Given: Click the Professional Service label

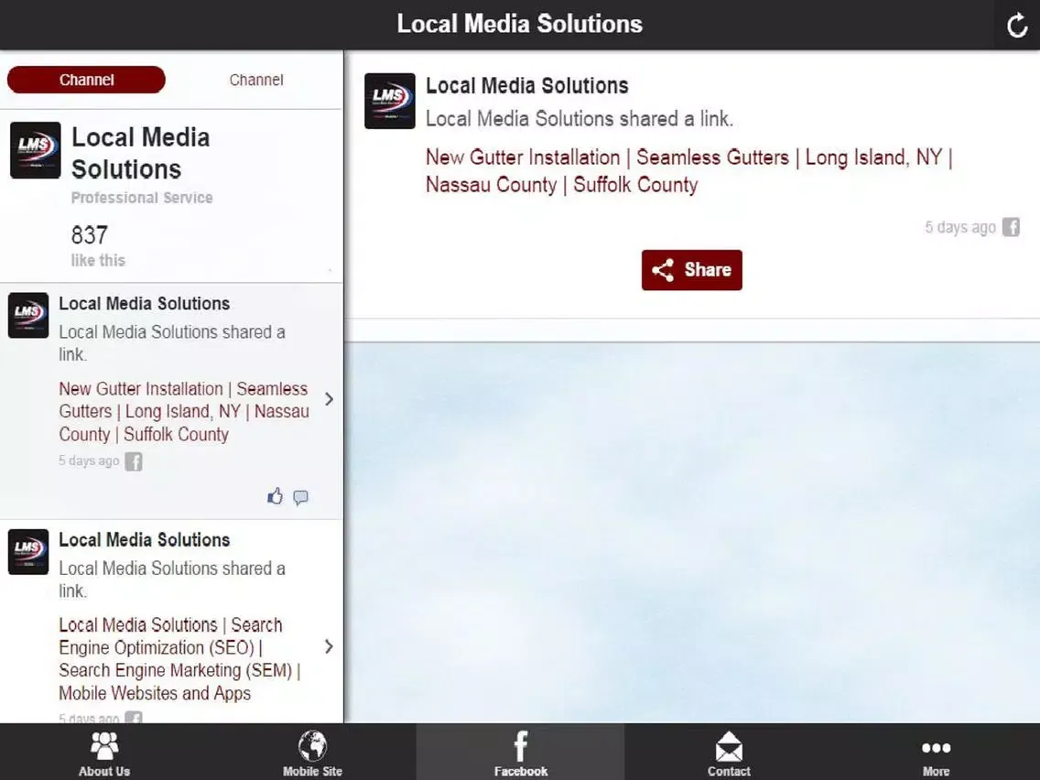Looking at the screenshot, I should coord(142,198).
